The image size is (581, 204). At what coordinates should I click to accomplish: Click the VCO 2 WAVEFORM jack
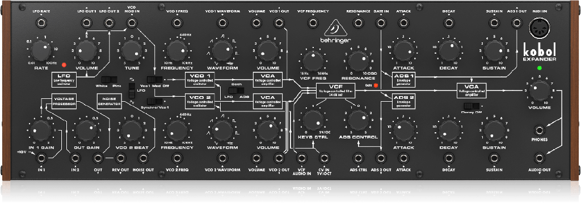coord(222,159)
